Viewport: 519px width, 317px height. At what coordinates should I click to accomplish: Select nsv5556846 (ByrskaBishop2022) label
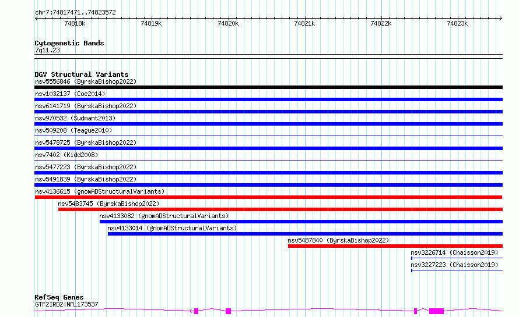tap(86, 81)
